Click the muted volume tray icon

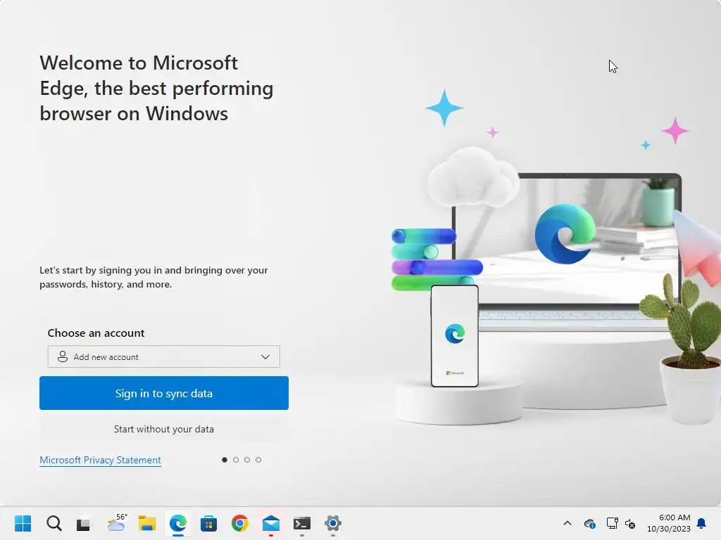tap(630, 523)
